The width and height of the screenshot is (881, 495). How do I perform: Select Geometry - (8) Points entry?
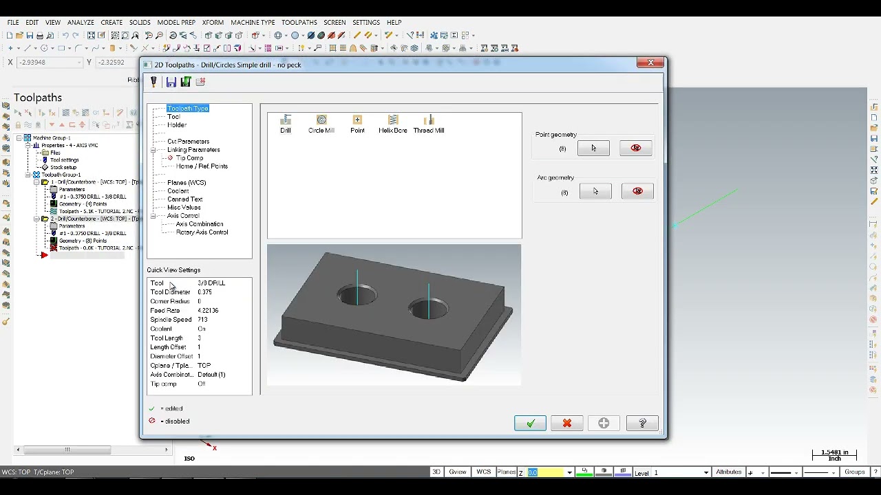point(83,241)
